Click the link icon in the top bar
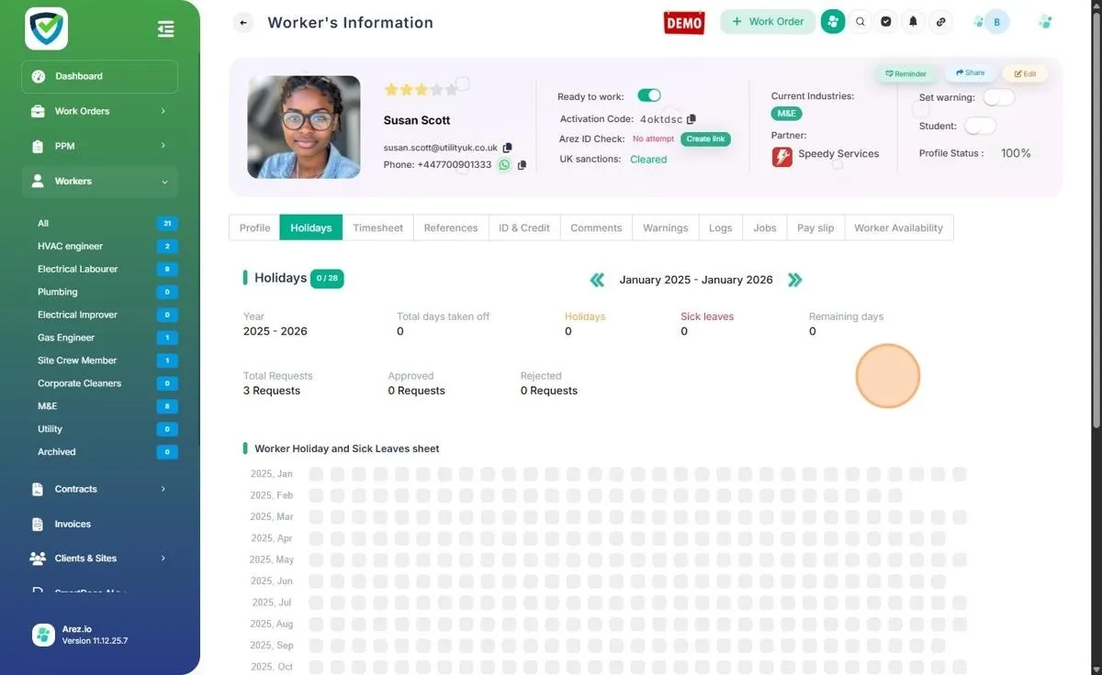 (x=940, y=21)
